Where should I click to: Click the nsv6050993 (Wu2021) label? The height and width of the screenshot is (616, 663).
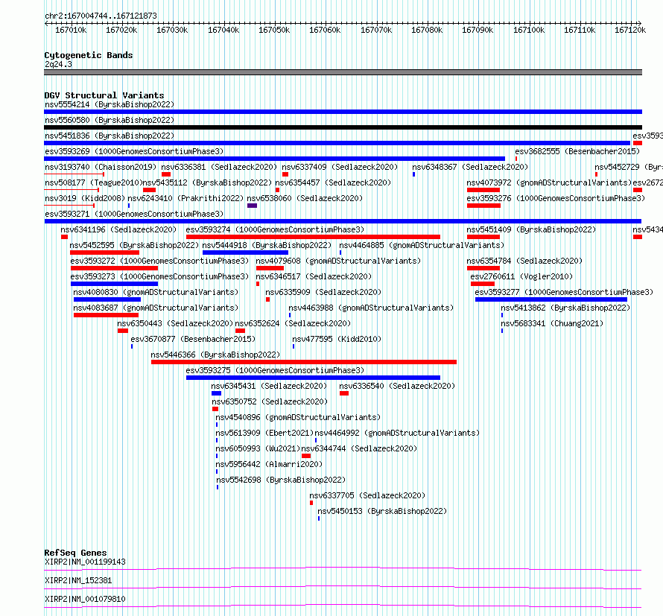point(258,448)
